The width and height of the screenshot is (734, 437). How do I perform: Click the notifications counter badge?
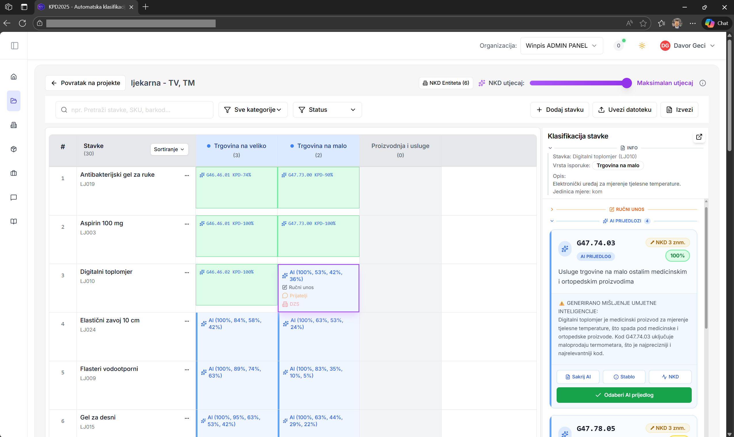pyautogui.click(x=618, y=46)
